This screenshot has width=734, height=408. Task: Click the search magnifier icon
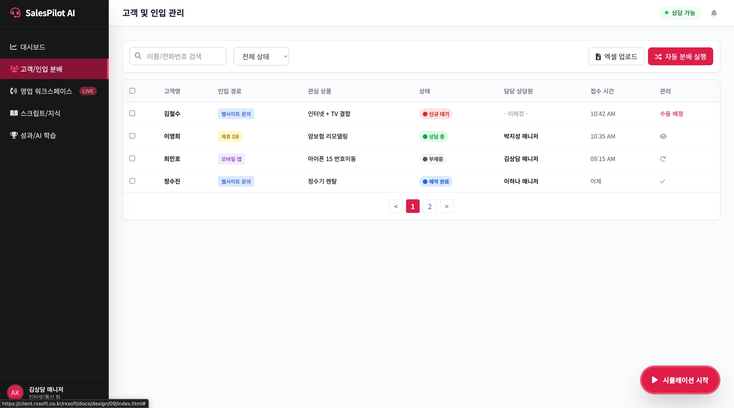click(138, 56)
